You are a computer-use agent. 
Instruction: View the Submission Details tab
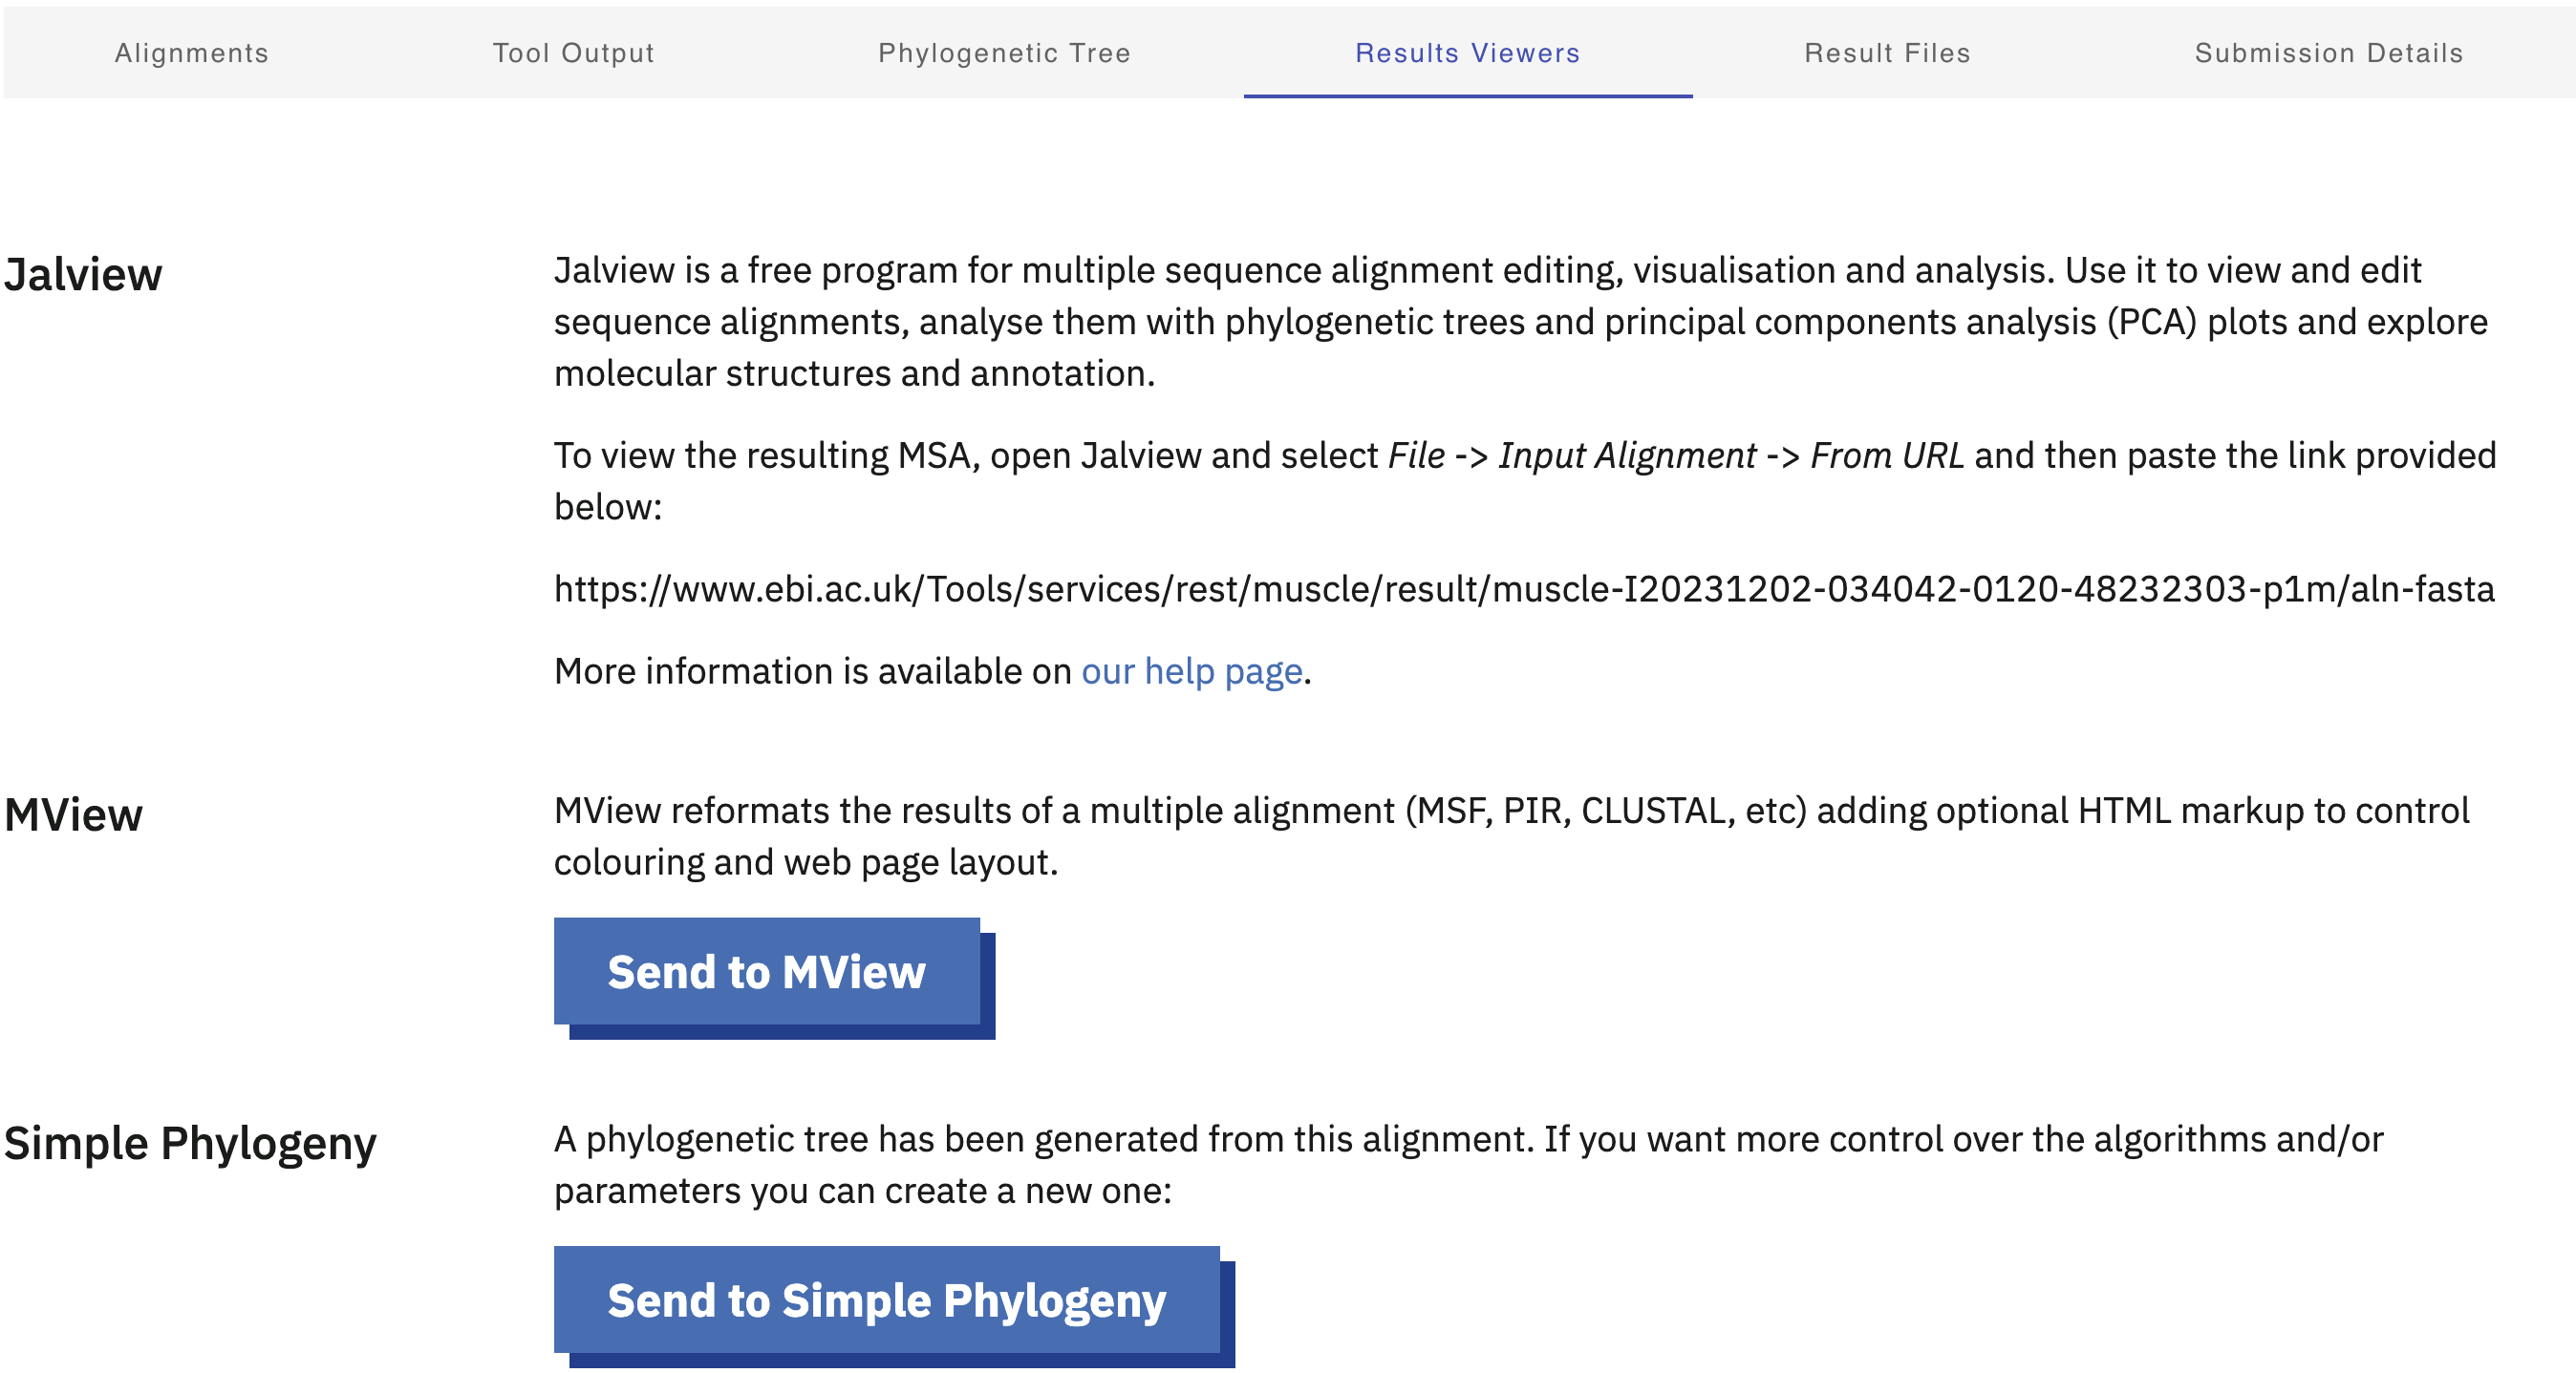[x=2329, y=53]
